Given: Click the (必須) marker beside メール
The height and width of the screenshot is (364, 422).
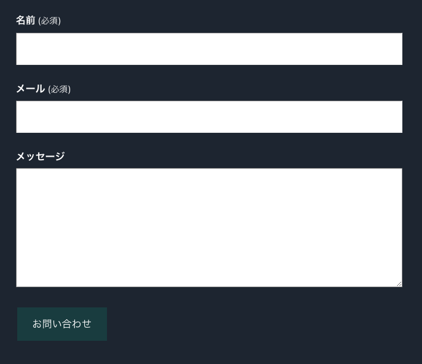Looking at the screenshot, I should point(59,89).
